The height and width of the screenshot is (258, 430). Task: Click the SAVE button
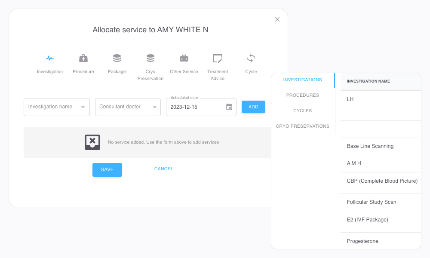pyautogui.click(x=107, y=169)
